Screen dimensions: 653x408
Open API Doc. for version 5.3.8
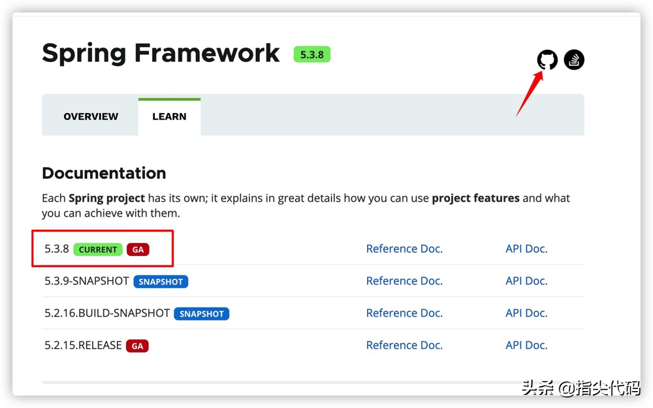pyautogui.click(x=526, y=249)
